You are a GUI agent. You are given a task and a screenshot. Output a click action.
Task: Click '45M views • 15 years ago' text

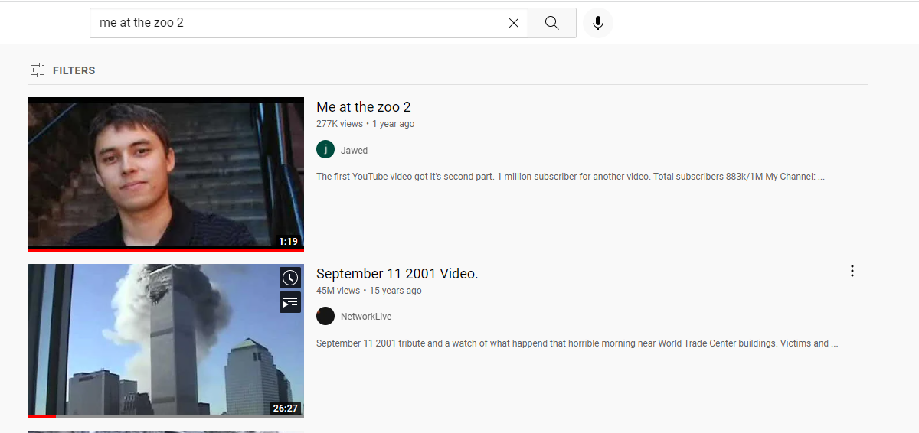tap(369, 291)
